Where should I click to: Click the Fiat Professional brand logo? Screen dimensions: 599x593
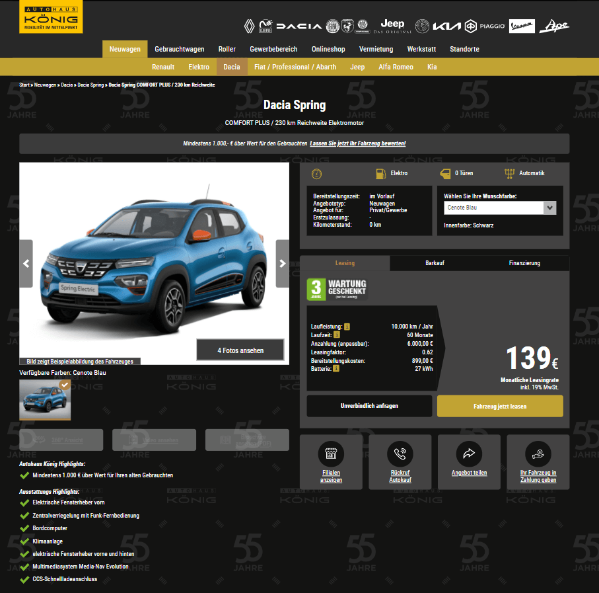tap(363, 26)
